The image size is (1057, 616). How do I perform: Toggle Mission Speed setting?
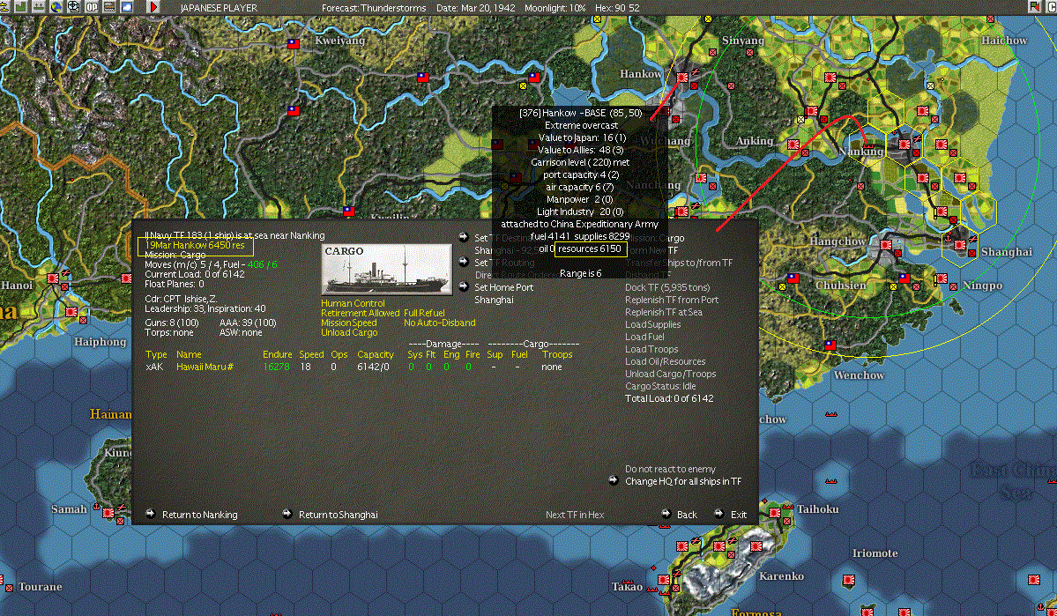(x=348, y=323)
